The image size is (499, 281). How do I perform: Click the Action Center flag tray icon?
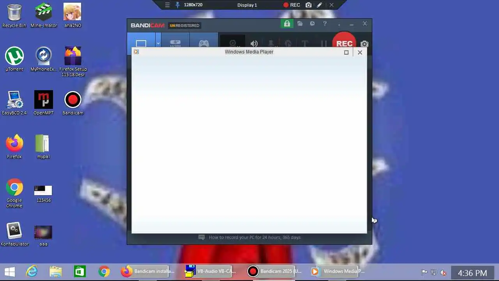click(424, 272)
